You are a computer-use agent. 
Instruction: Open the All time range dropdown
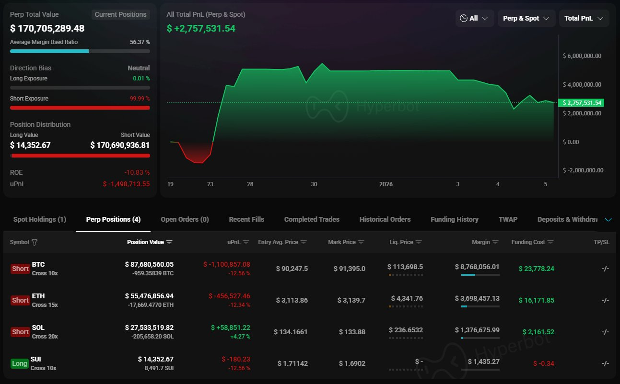474,18
